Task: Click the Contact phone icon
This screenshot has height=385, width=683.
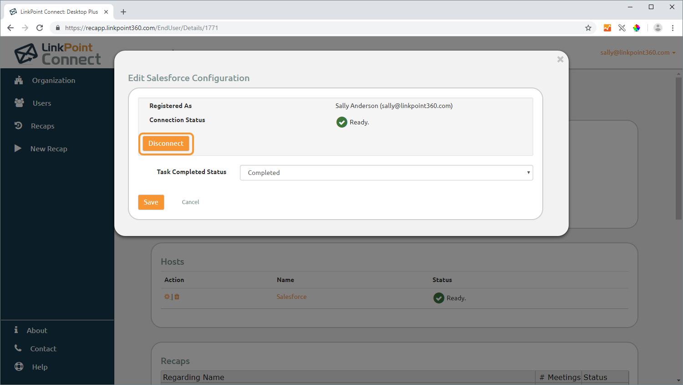Action: [18, 348]
